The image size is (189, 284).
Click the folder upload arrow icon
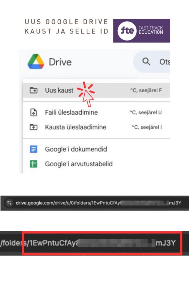33,127
